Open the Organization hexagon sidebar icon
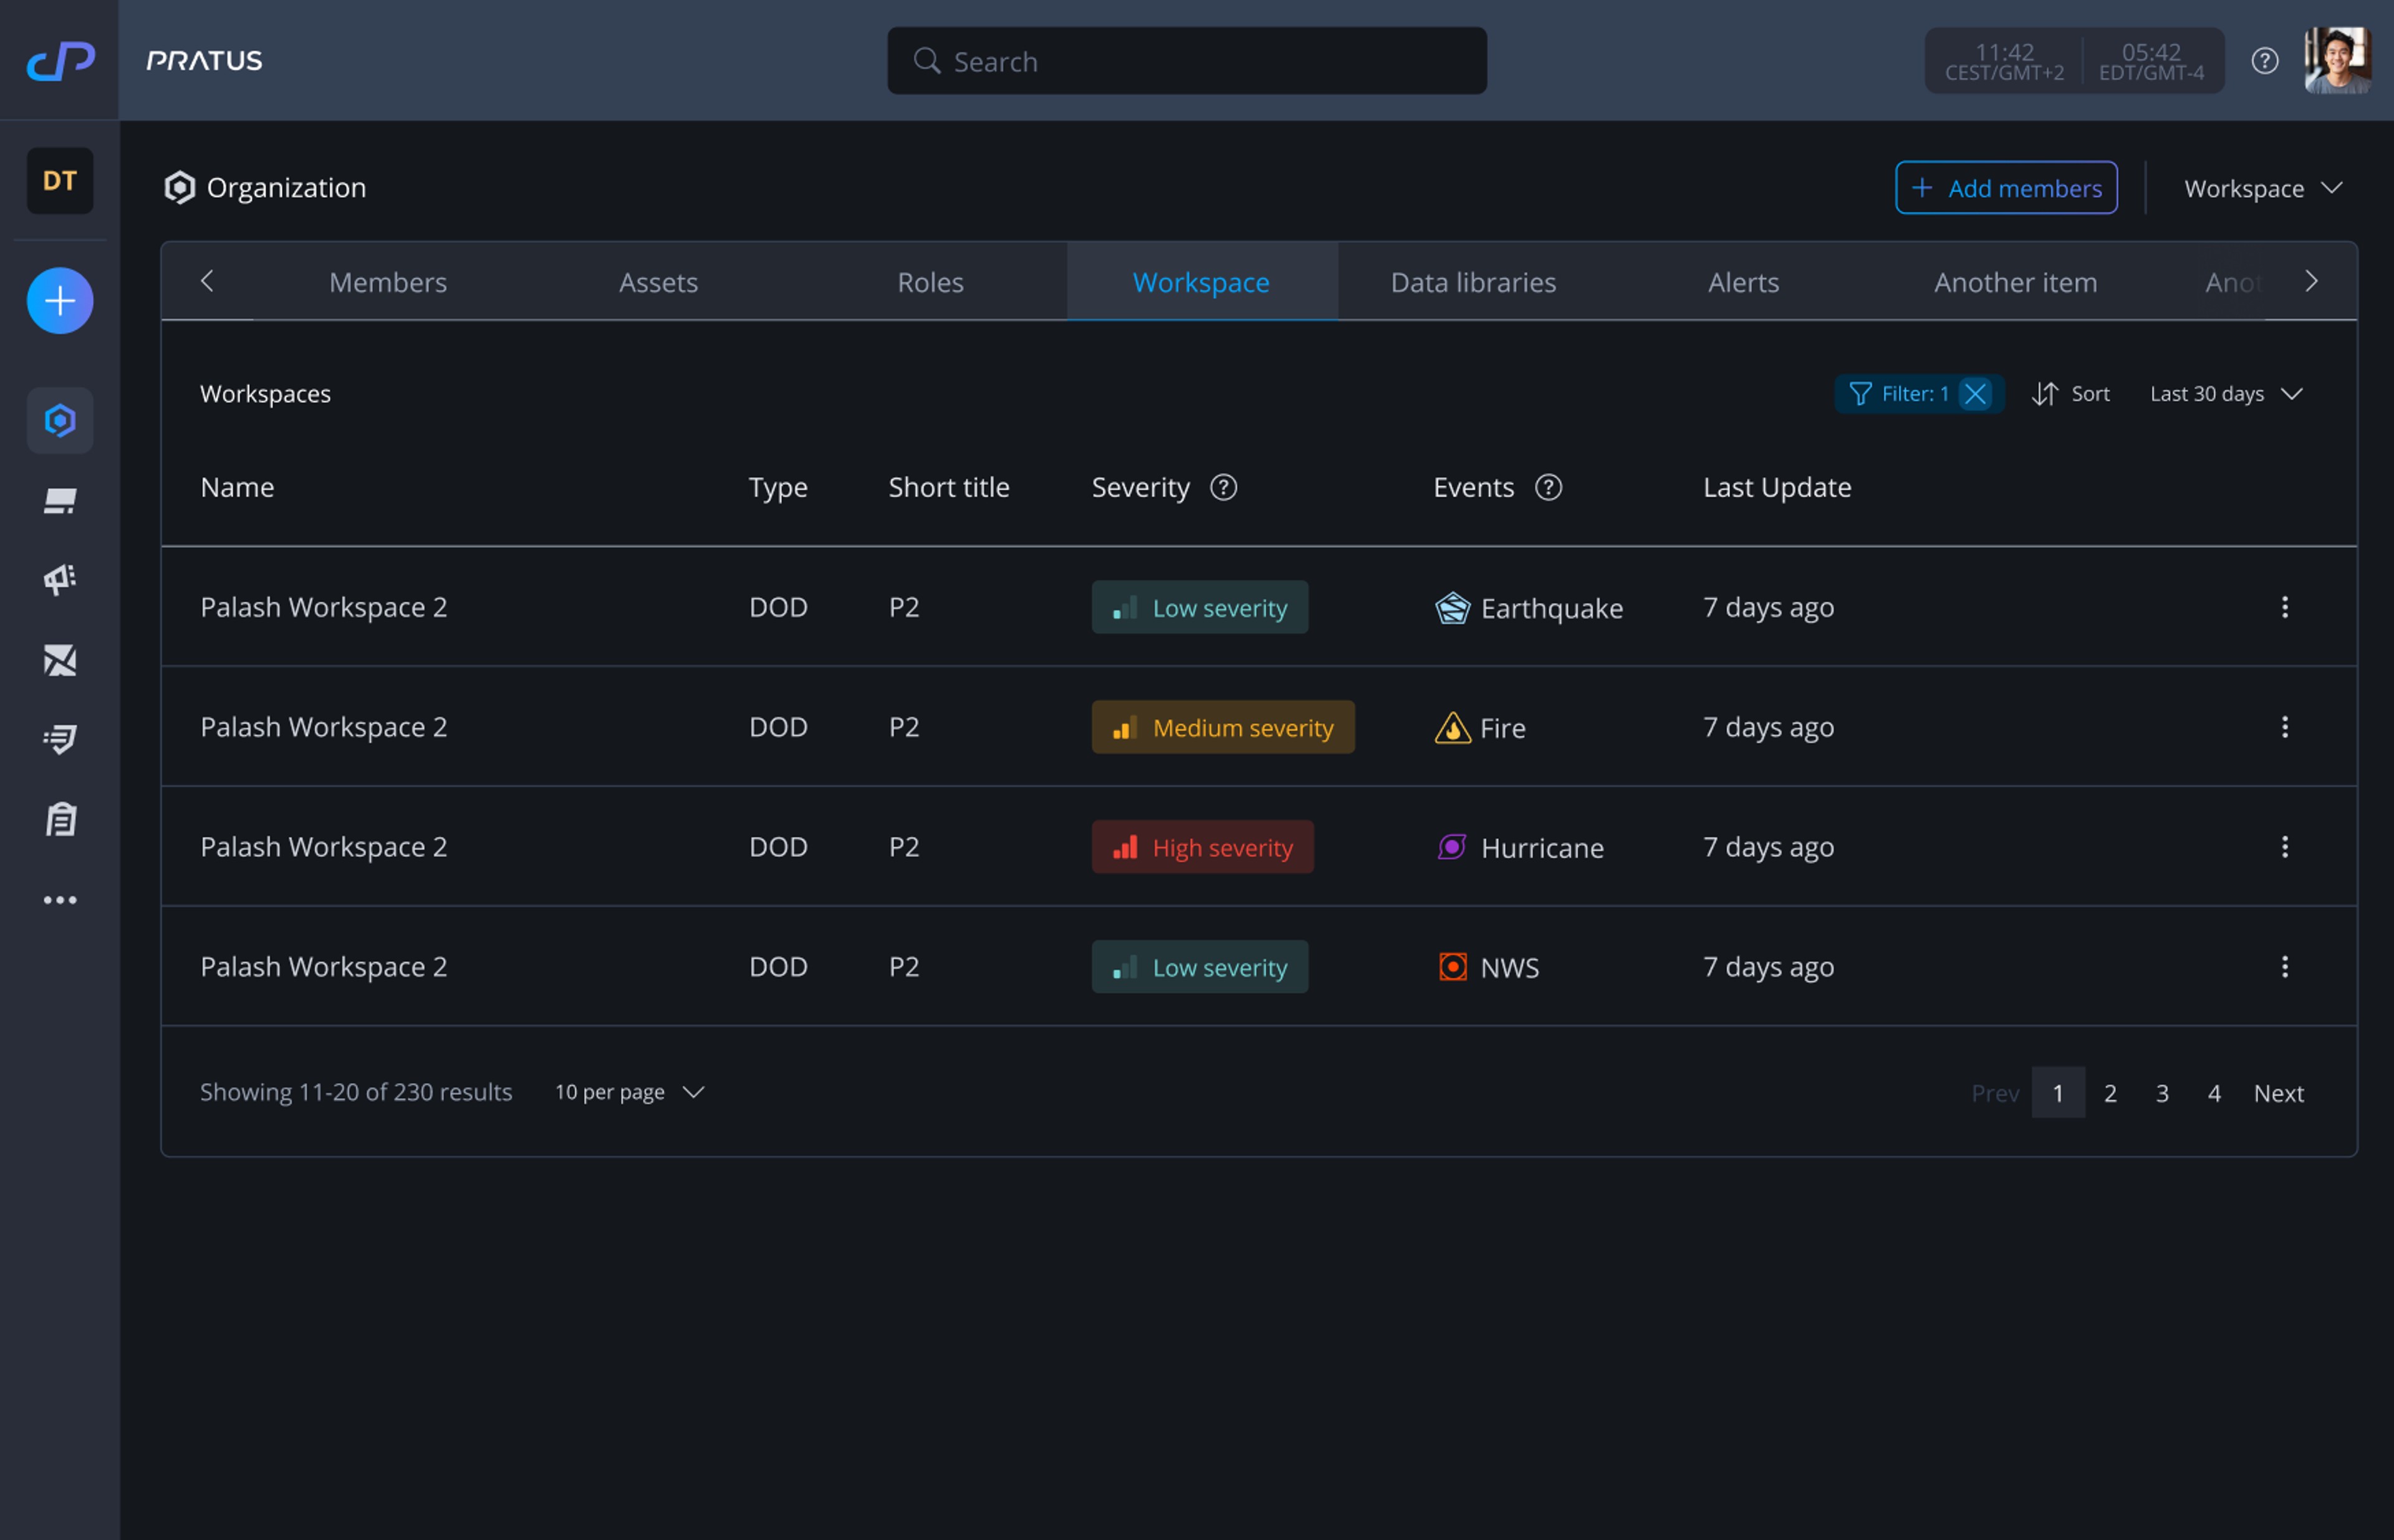Screen dimensions: 2394x1540 click(60, 421)
